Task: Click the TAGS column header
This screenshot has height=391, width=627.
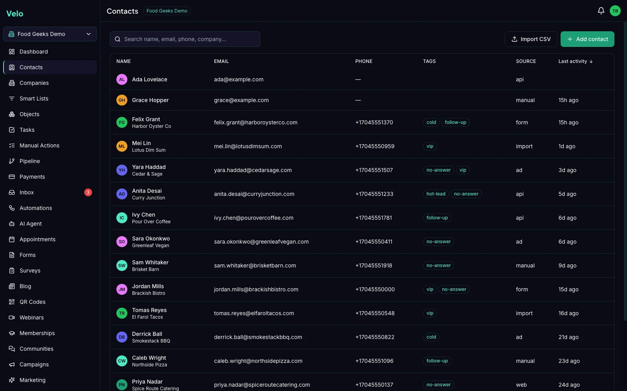Action: coord(429,61)
